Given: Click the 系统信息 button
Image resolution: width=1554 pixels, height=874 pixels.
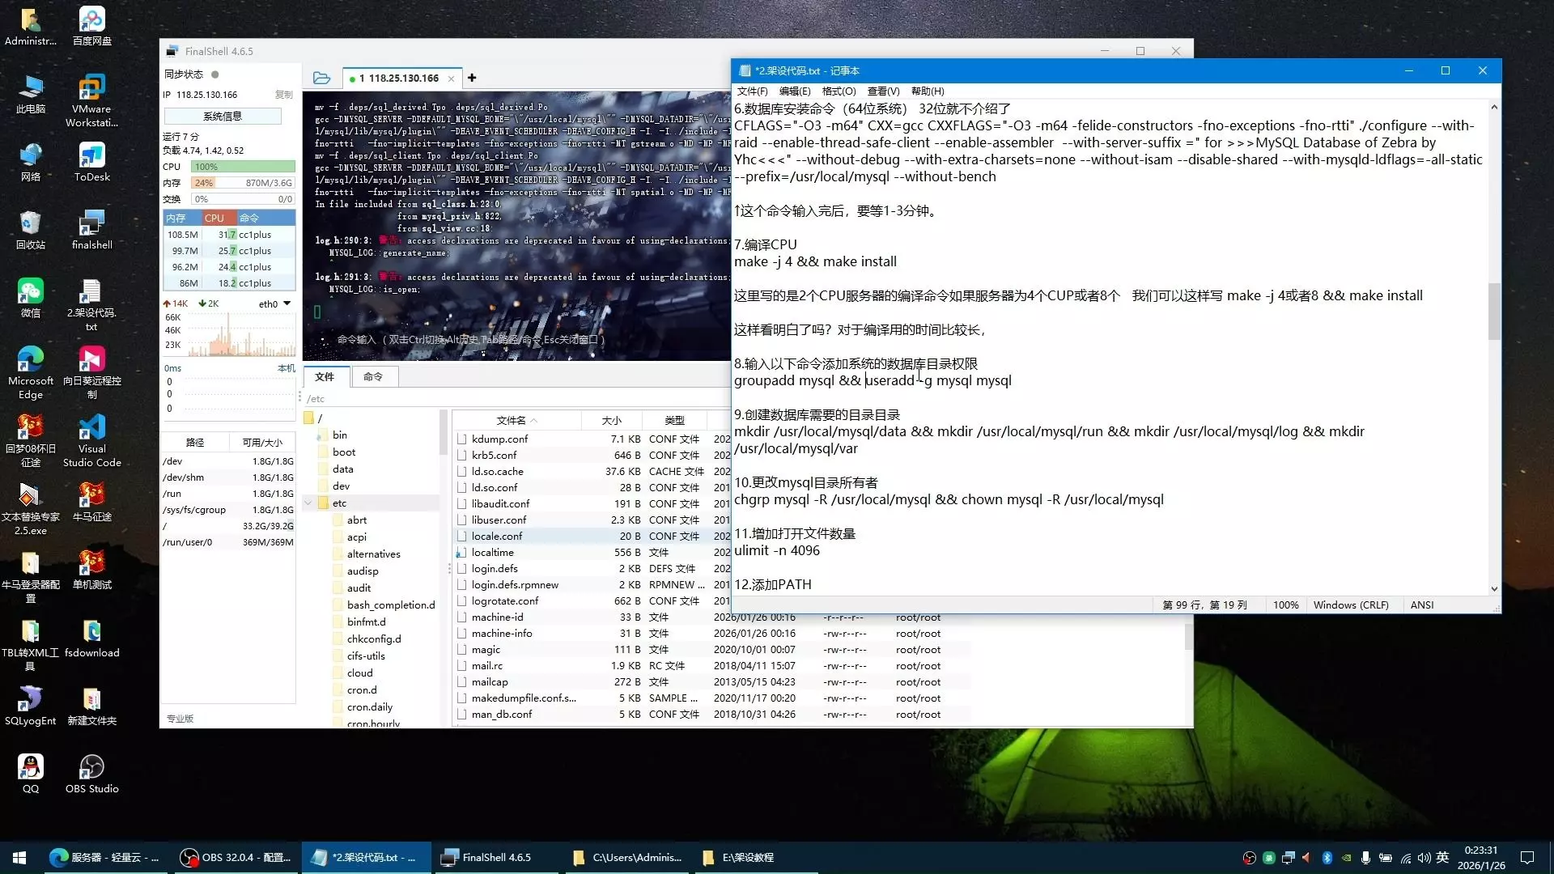Looking at the screenshot, I should click(223, 117).
